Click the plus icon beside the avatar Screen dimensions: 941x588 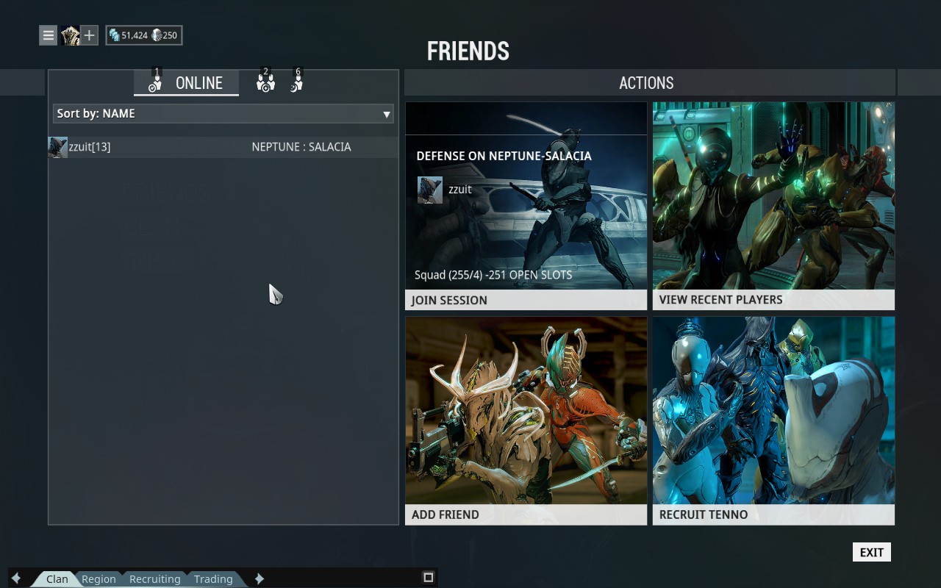click(89, 35)
